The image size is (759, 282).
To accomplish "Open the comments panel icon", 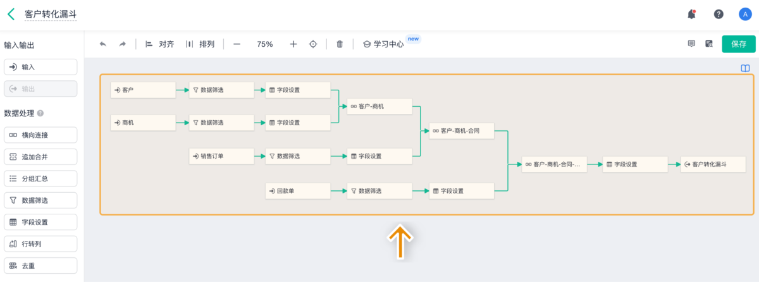I will click(x=691, y=44).
